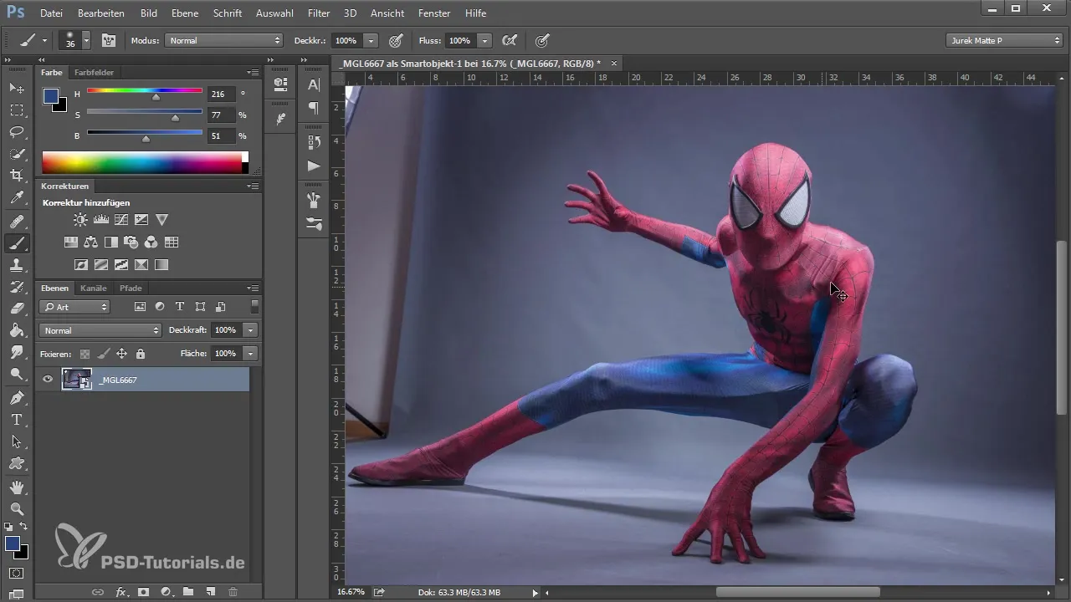Toggle lock transparent pixels
1071x602 pixels.
(x=85, y=354)
